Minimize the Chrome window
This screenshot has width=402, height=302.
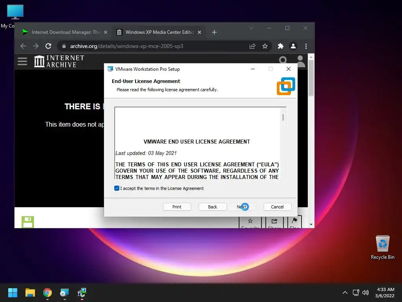(x=269, y=28)
